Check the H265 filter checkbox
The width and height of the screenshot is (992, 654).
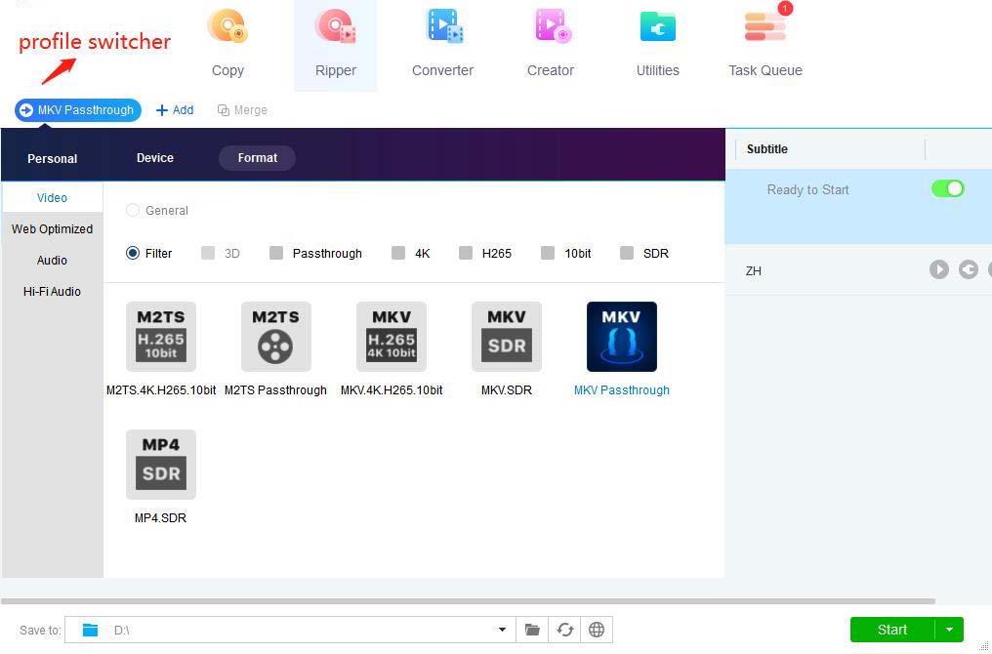pos(466,253)
